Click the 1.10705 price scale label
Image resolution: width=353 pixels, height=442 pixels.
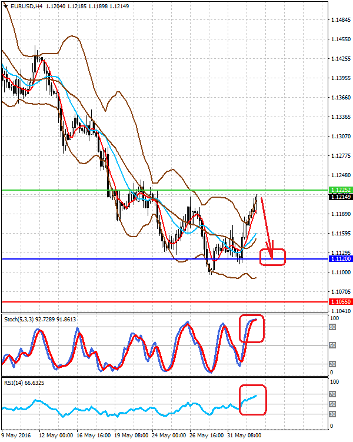tap(341, 292)
